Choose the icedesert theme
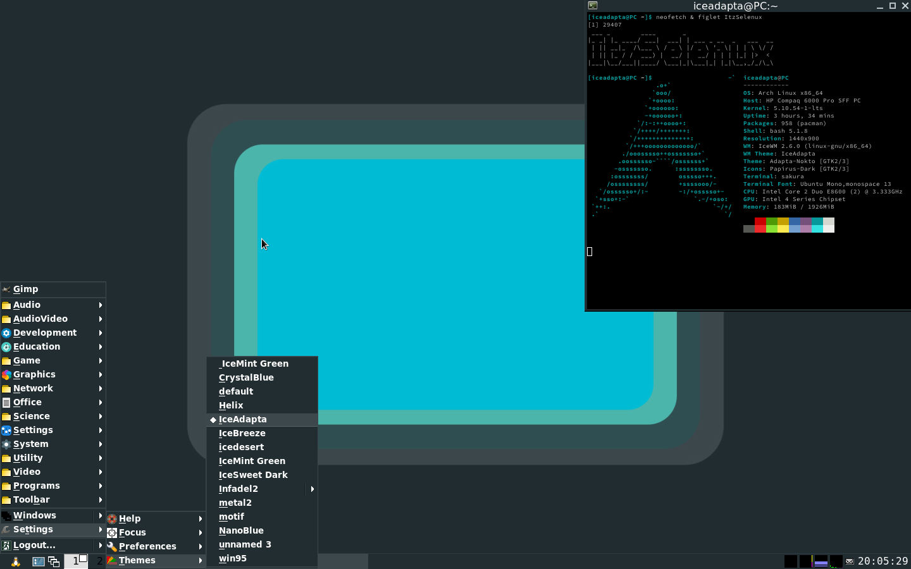 pos(262,447)
